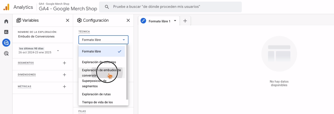Click the search input field

coord(170,7)
